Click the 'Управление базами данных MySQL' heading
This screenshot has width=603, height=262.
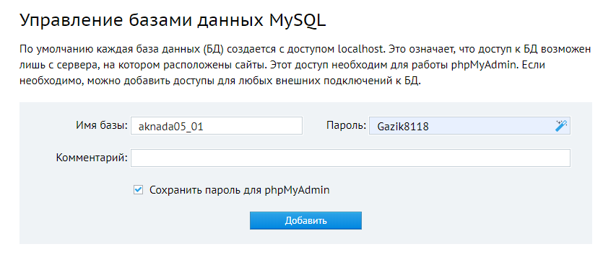173,21
